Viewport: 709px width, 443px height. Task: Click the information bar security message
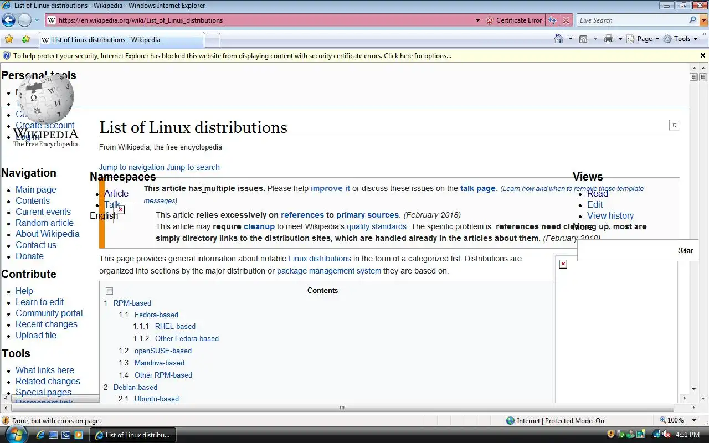click(x=232, y=56)
